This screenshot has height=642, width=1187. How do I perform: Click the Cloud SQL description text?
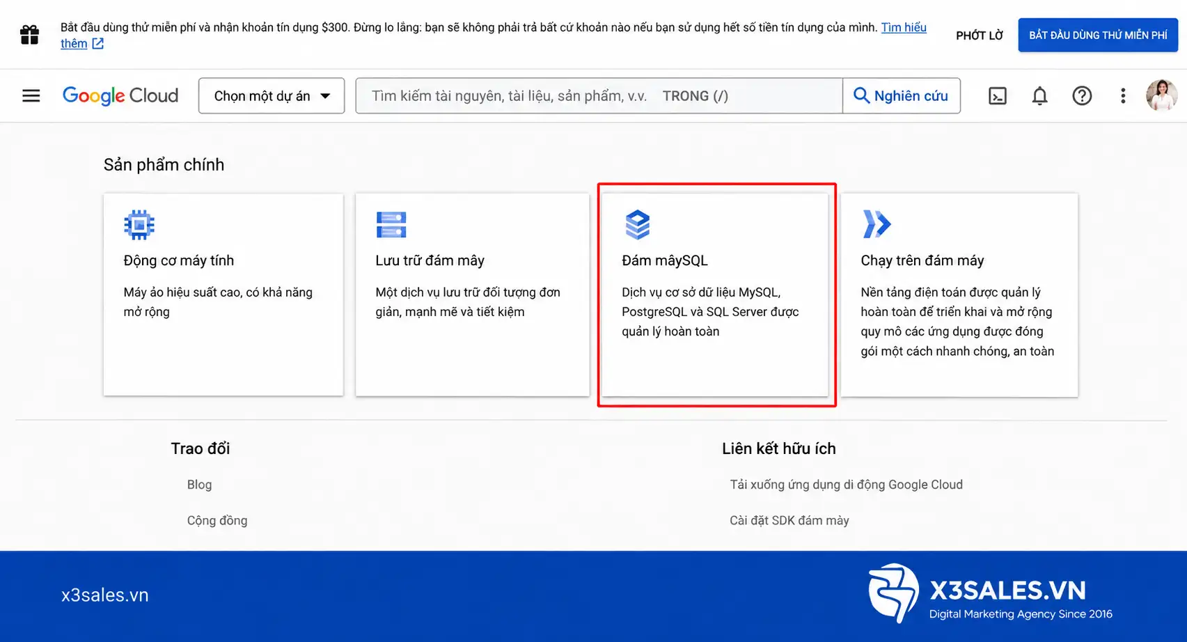coord(710,312)
